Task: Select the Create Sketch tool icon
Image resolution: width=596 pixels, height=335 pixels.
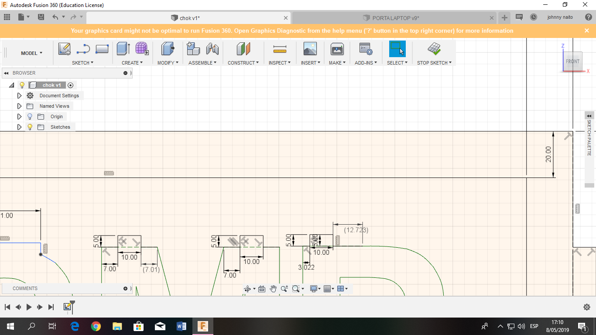Action: (x=65, y=49)
